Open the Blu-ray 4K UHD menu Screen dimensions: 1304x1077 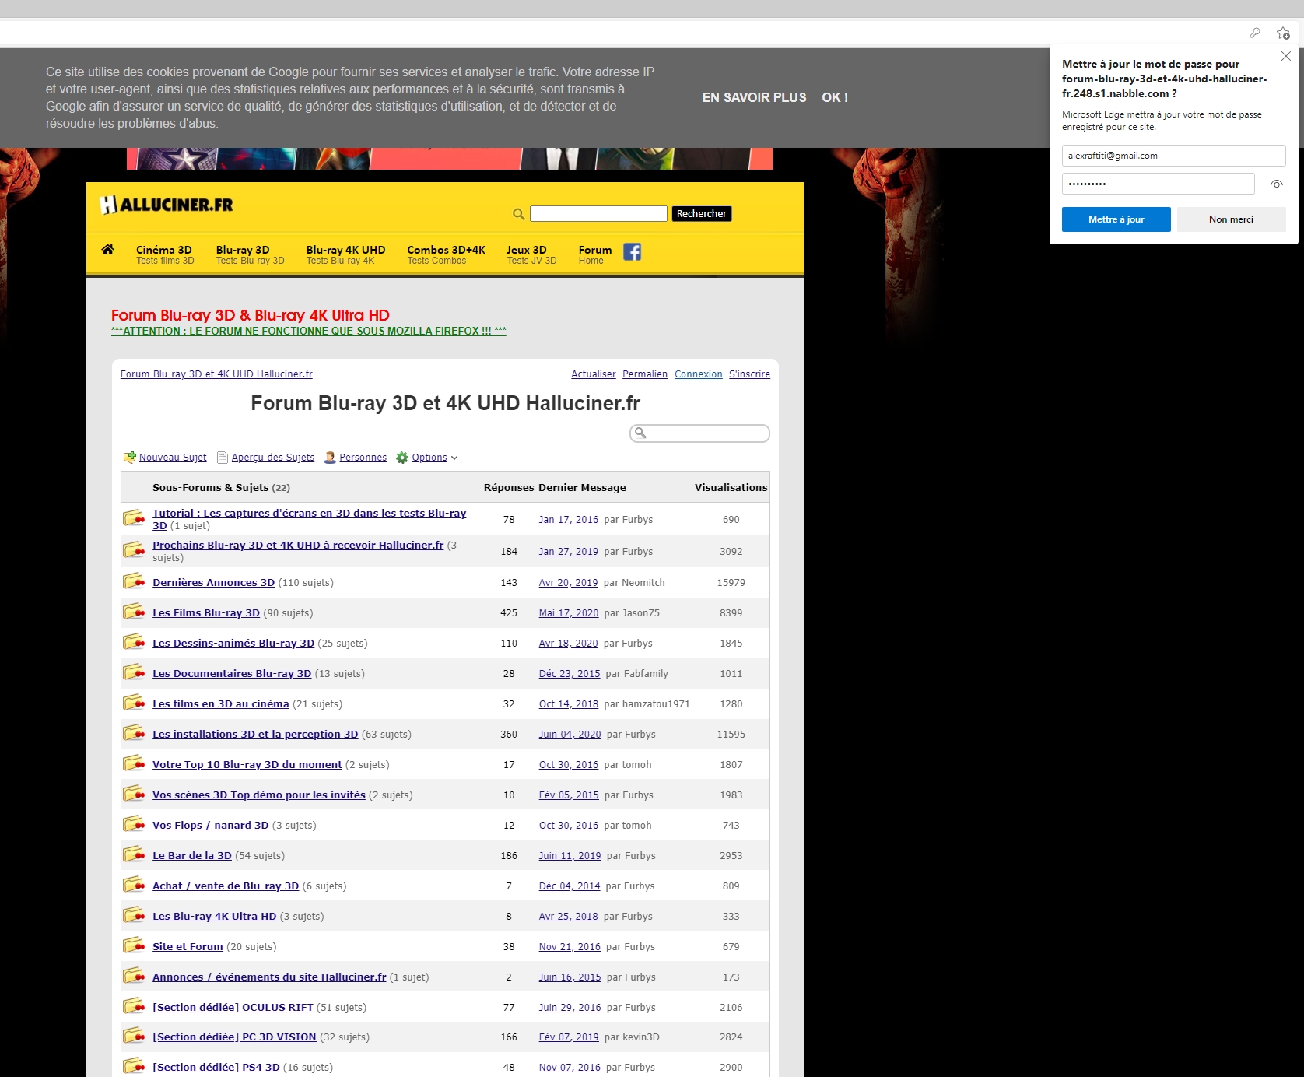coord(345,254)
